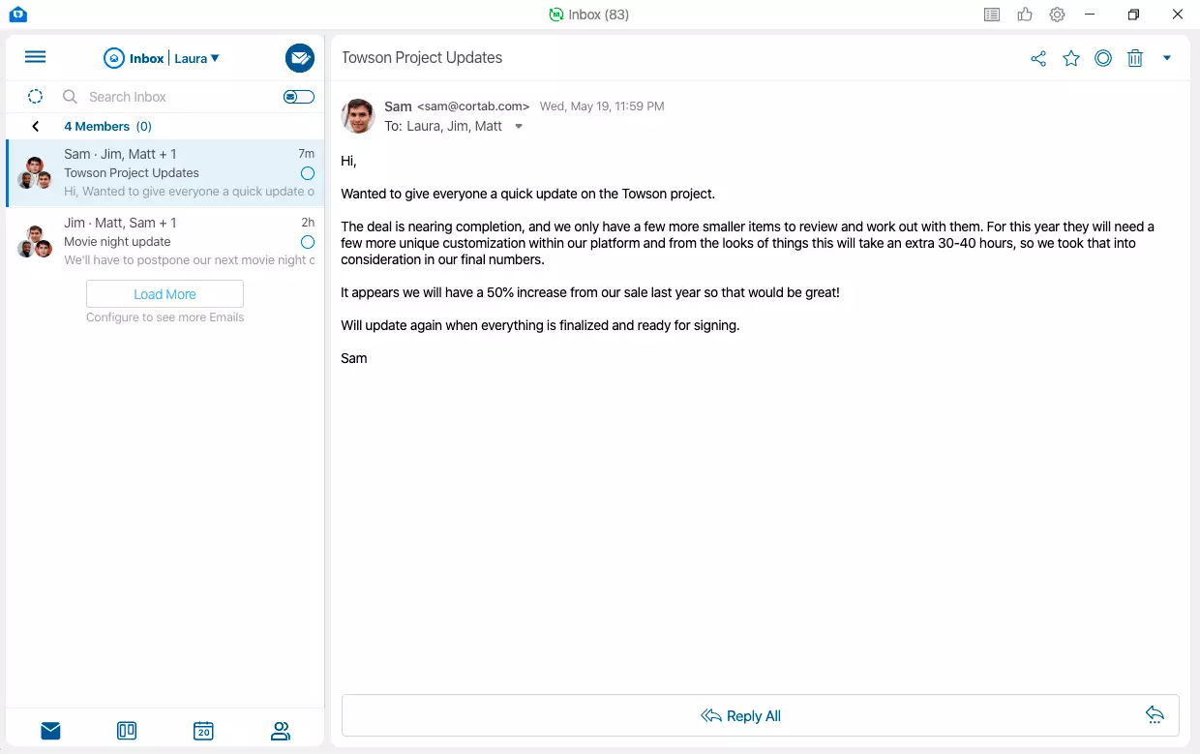The image size is (1200, 754).
Task: Click the Reply All button
Action: (x=740, y=716)
